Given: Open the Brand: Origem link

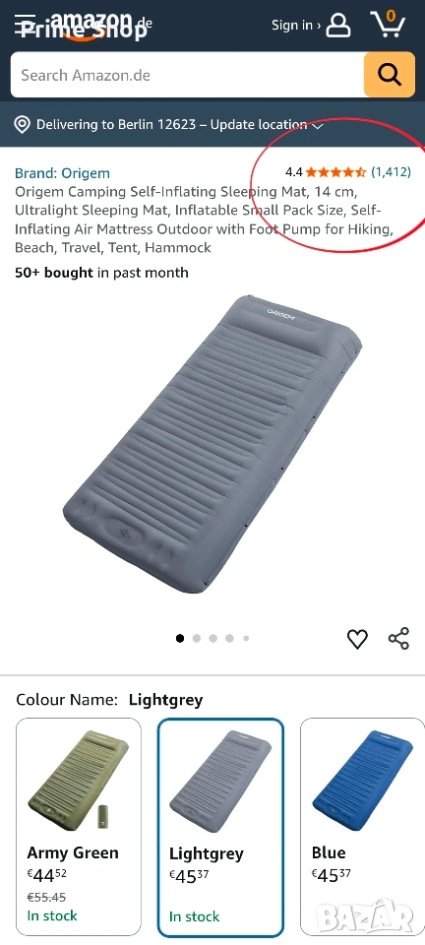Looking at the screenshot, I should tap(63, 173).
